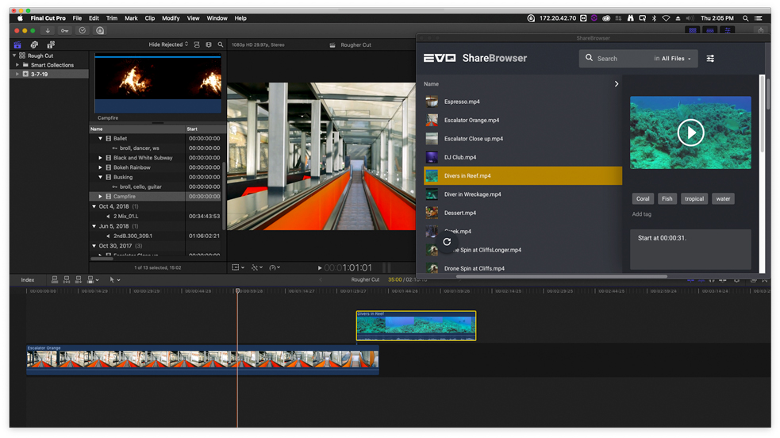Screen dimensions: 780x438
Task: Expand the Name column chevron in ShareBrowser
Action: [x=617, y=84]
